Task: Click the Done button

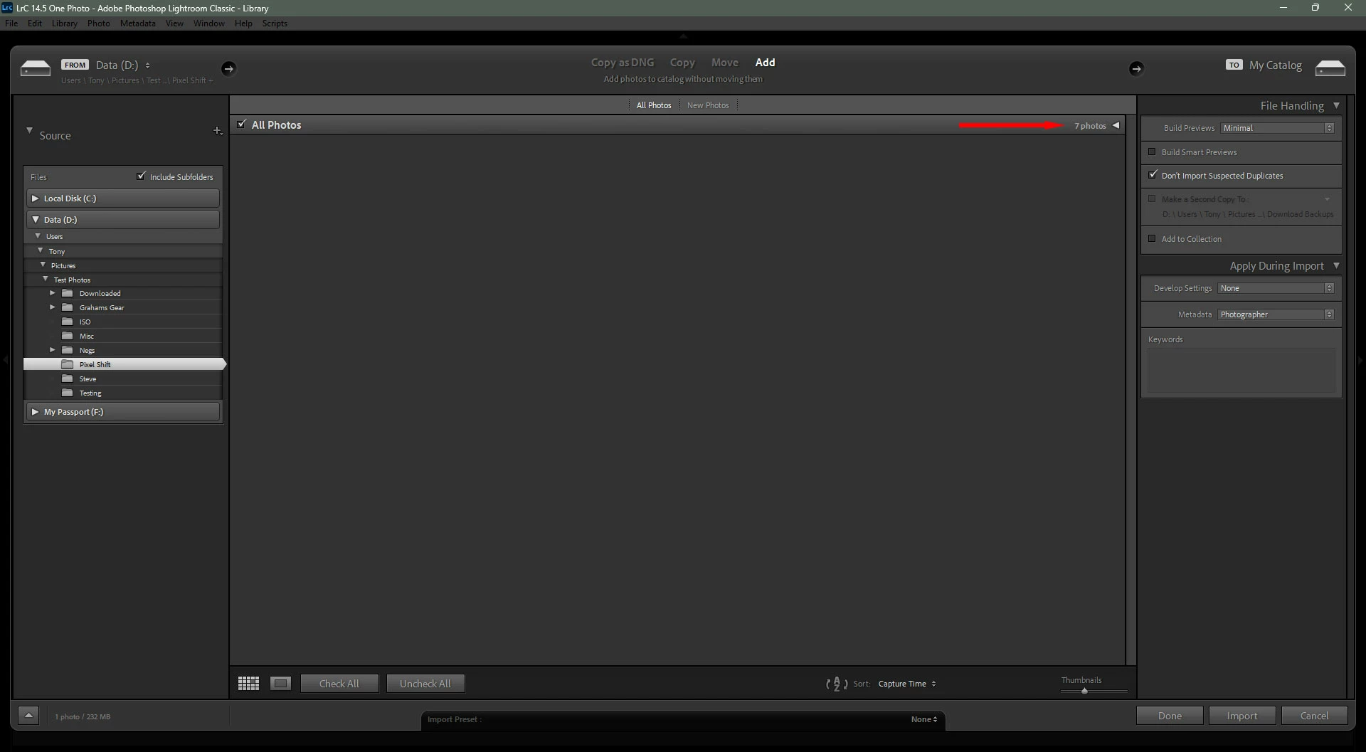Action: click(1170, 716)
